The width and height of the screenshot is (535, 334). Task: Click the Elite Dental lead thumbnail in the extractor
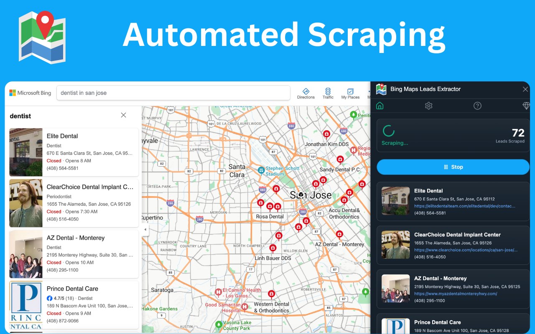(x=396, y=201)
